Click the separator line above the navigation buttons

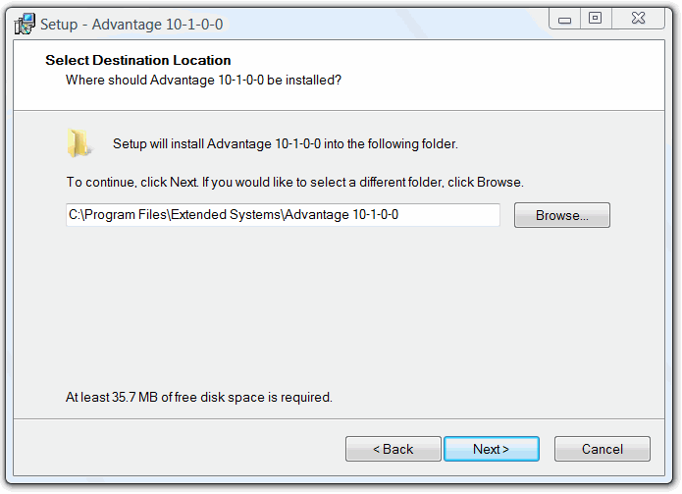click(x=340, y=417)
